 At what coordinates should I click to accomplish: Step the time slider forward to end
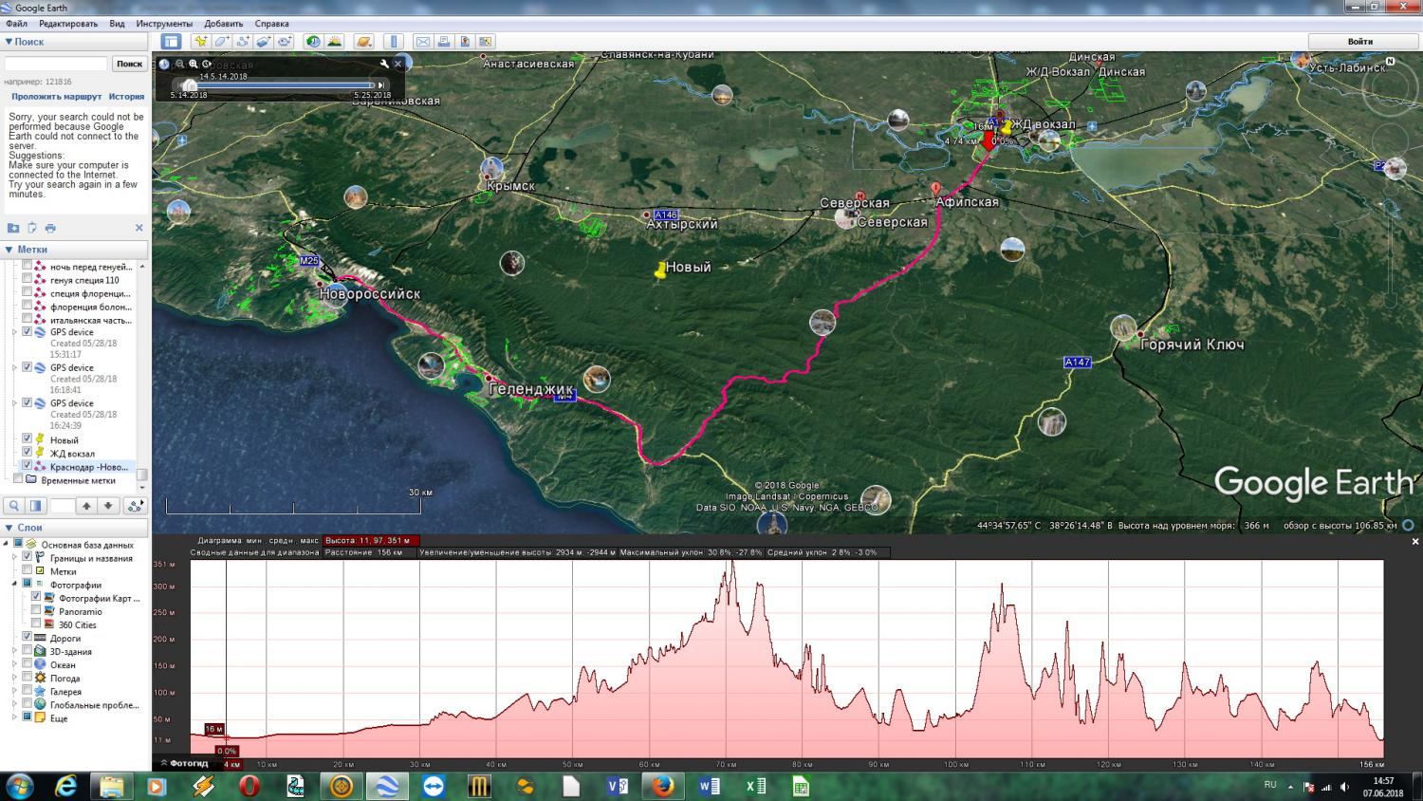pos(381,85)
